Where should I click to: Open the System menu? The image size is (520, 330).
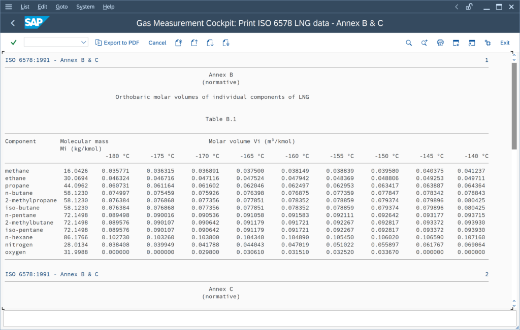click(85, 7)
